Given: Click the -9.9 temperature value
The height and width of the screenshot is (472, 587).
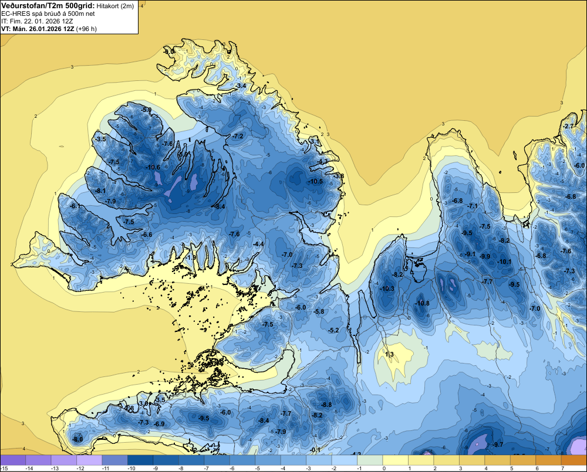Looking at the screenshot, I should pos(485,256).
